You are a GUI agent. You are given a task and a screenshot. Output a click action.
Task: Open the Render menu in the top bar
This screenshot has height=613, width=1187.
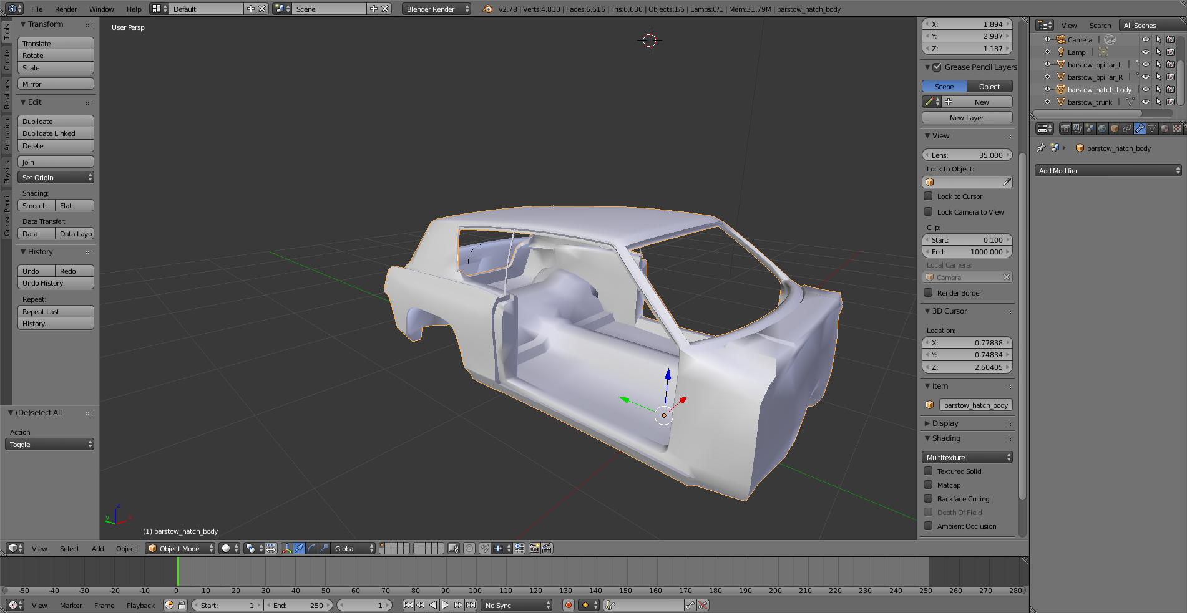pos(66,9)
